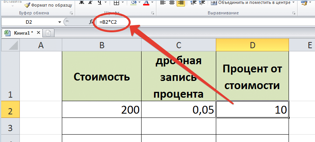Align text left
Image resolution: width=315 pixels, height=142 pixels.
[x=163, y=2]
